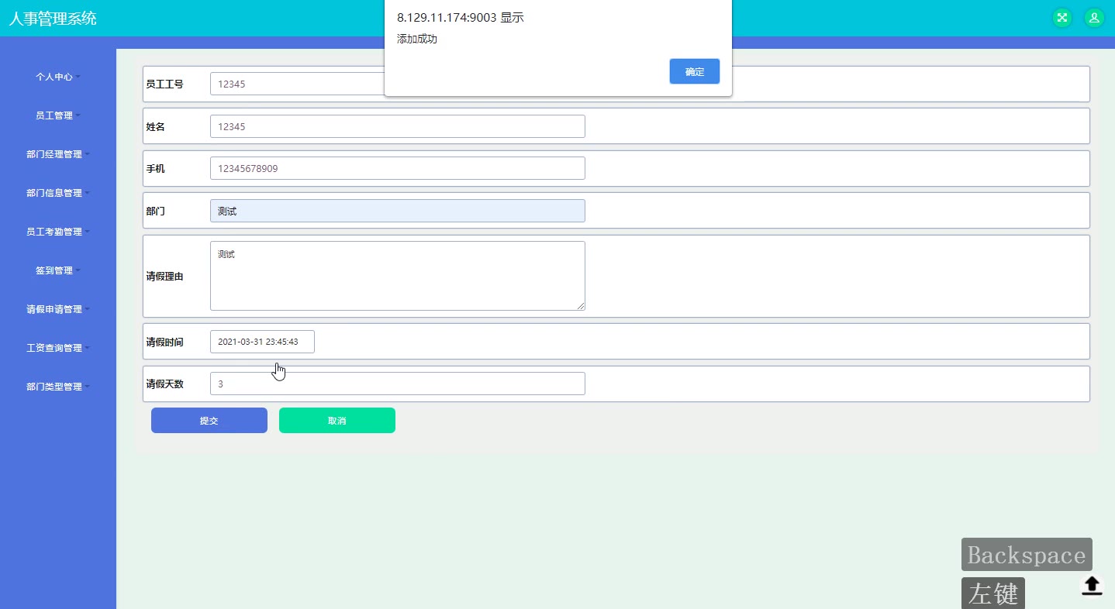The image size is (1115, 609).
Task: Focus the 请假天数 field
Action: pyautogui.click(x=398, y=384)
